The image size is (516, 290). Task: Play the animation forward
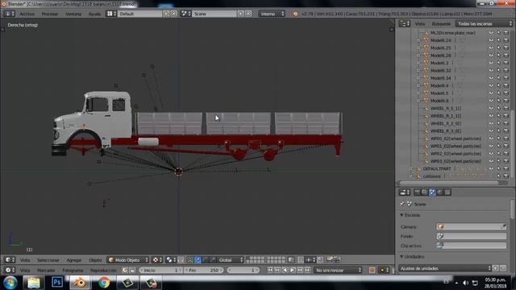292,271
